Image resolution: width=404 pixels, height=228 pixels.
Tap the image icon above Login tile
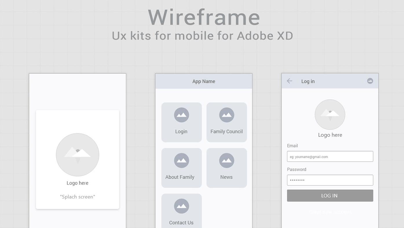point(182,115)
